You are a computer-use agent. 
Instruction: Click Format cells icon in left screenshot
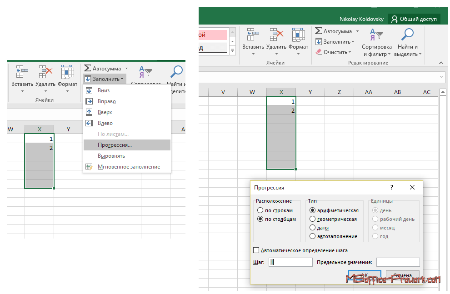67,72
